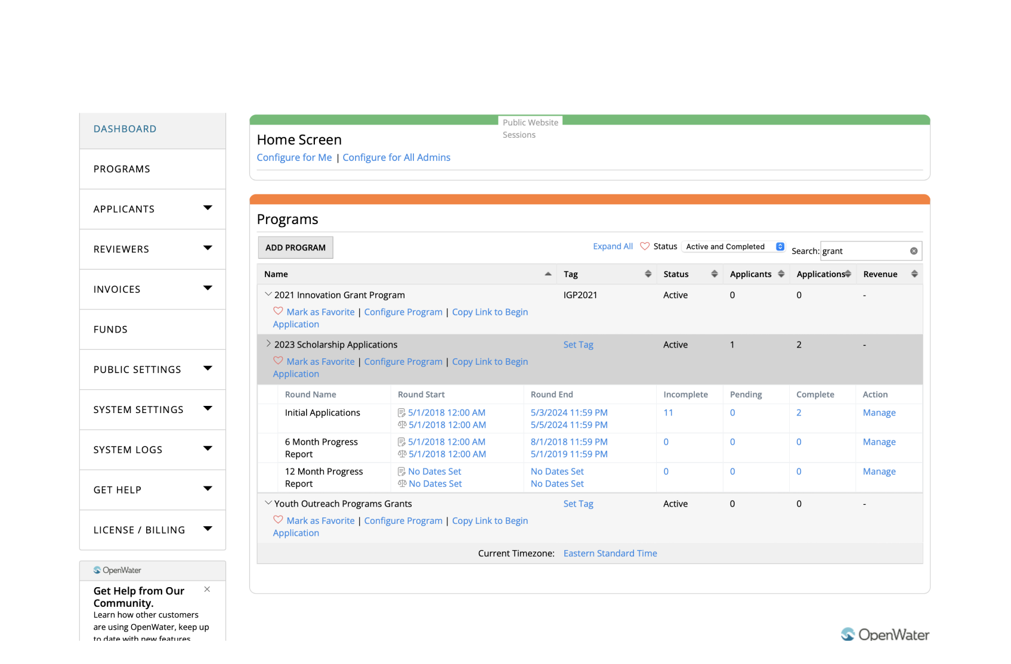Click heart icon for 2021 Innovation Grant Program
Viewport: 1011px width, 664px height.
pos(278,311)
